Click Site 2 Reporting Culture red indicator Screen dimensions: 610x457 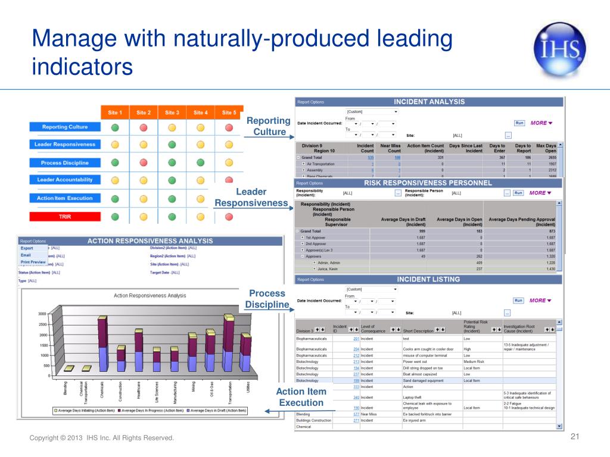(x=144, y=127)
